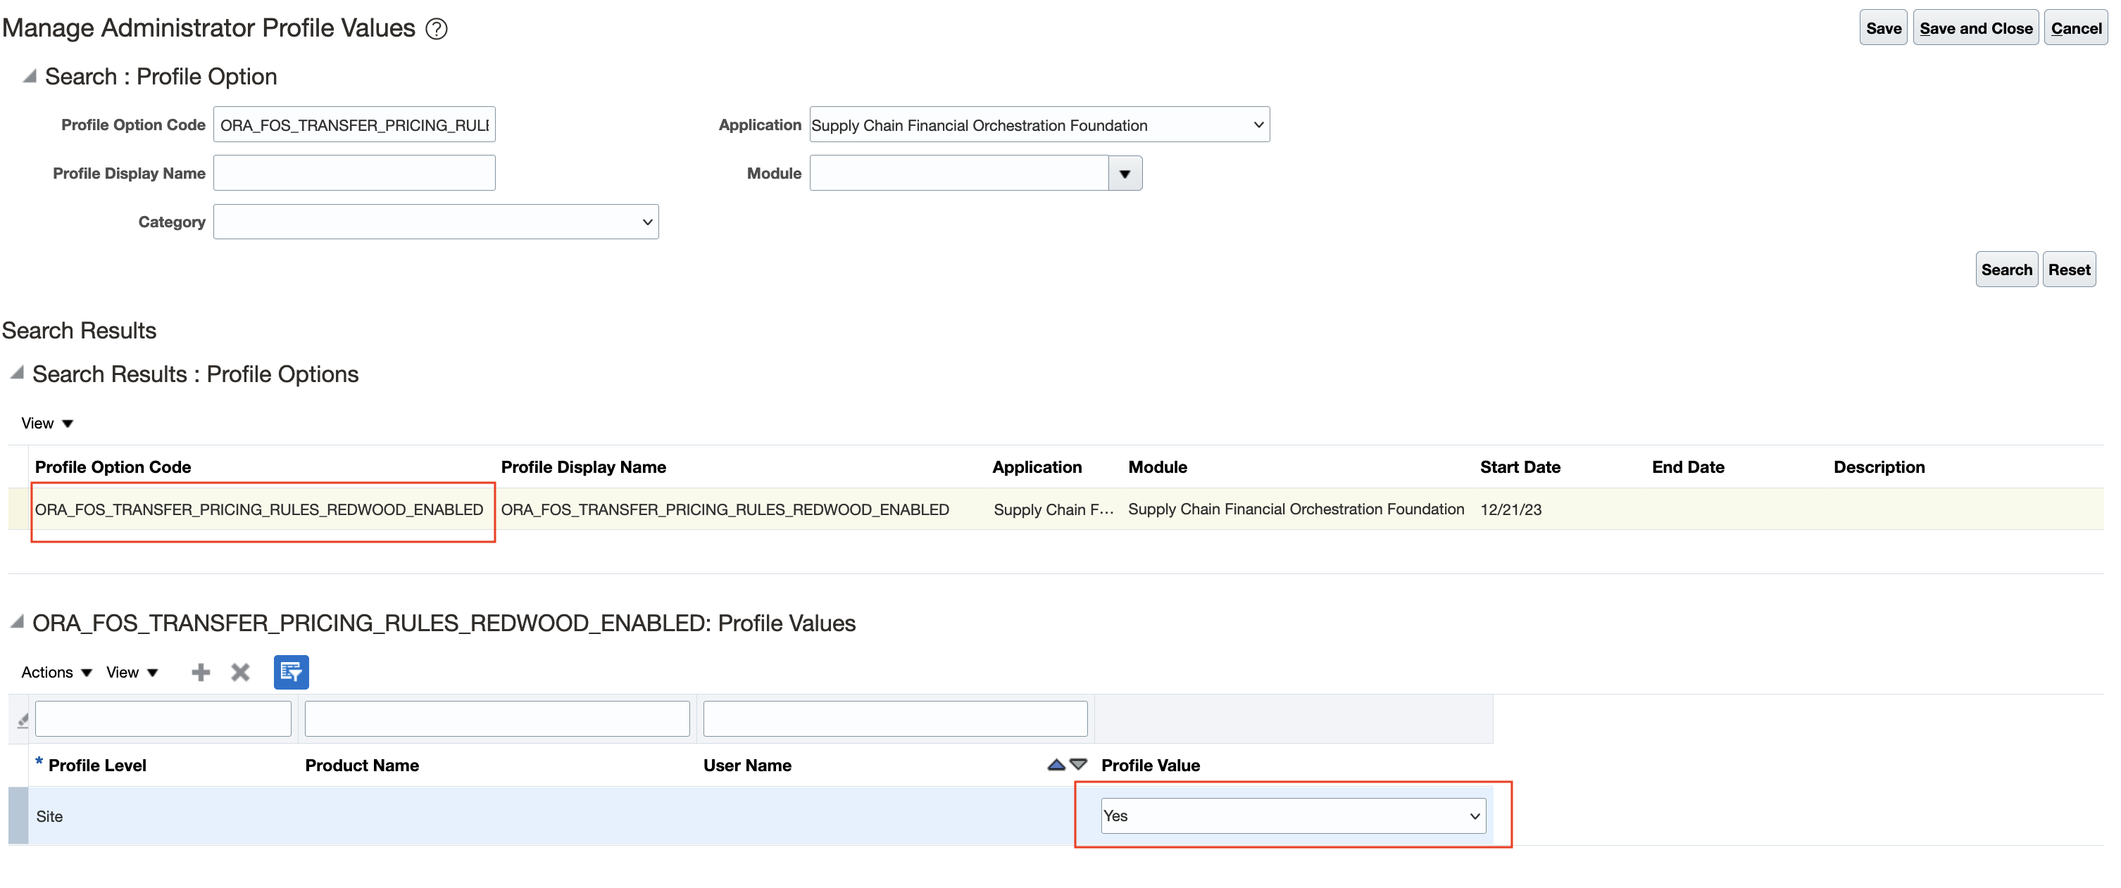Click the Search button
The width and height of the screenshot is (2121, 888).
tap(2006, 270)
